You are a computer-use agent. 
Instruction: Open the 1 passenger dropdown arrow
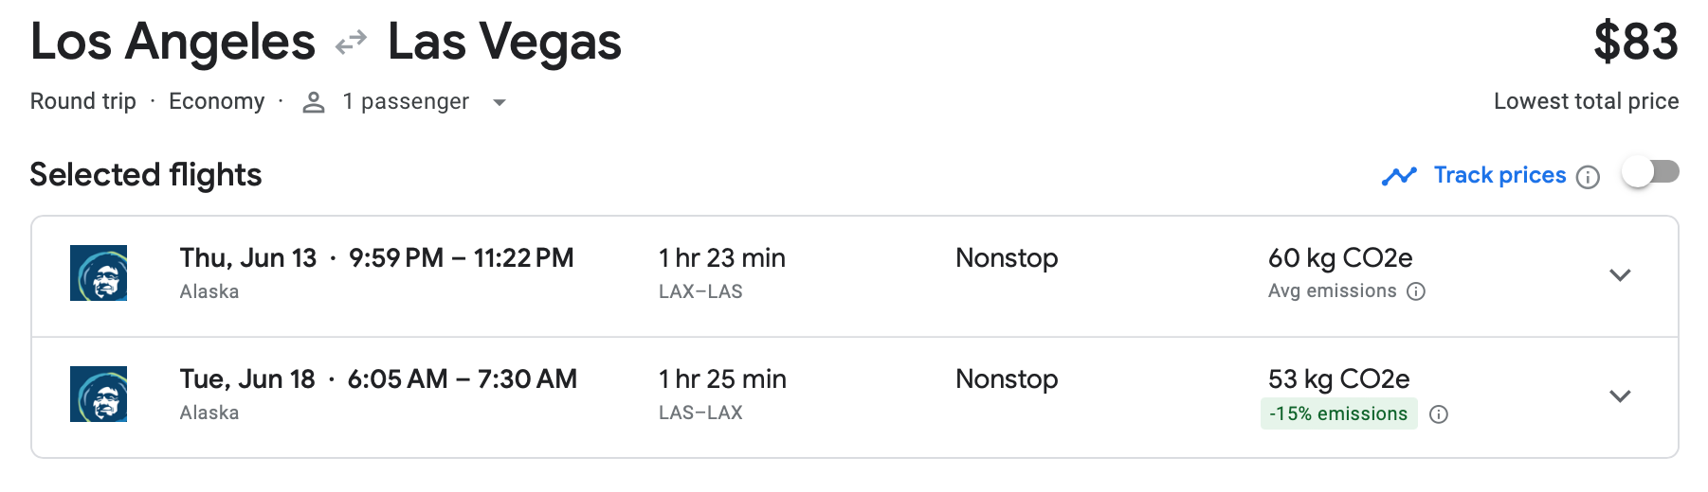coord(500,102)
